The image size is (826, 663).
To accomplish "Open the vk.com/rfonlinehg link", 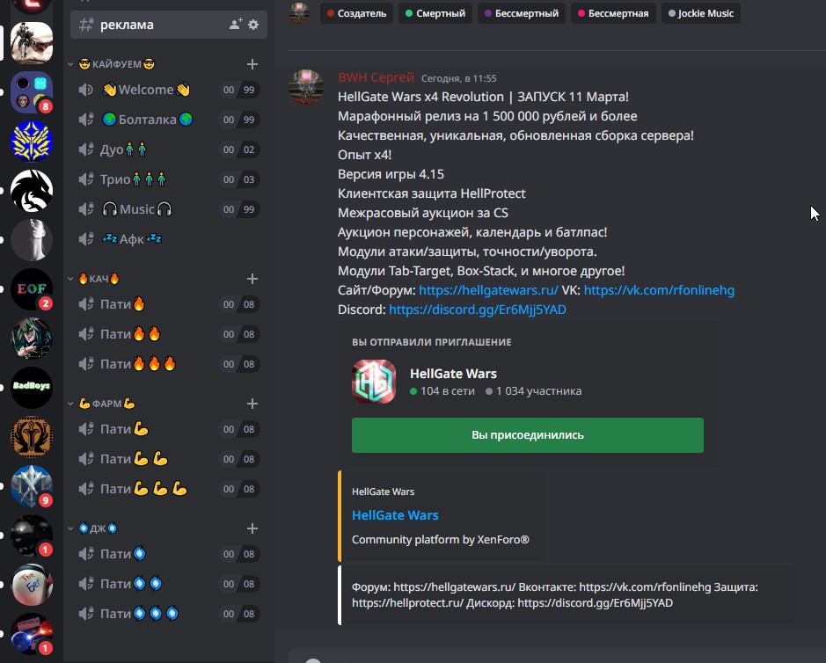I will (x=659, y=290).
